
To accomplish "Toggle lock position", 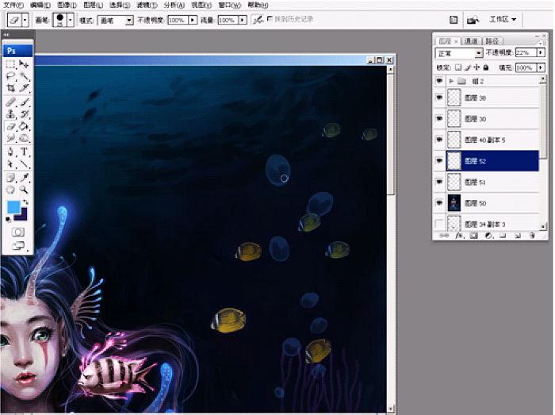I will point(477,67).
